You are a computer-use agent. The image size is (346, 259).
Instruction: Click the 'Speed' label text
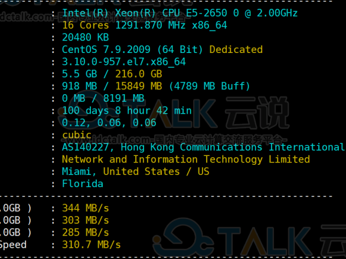click(x=13, y=245)
